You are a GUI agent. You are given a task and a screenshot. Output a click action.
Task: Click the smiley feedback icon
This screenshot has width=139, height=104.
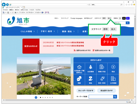[x=134, y=4]
